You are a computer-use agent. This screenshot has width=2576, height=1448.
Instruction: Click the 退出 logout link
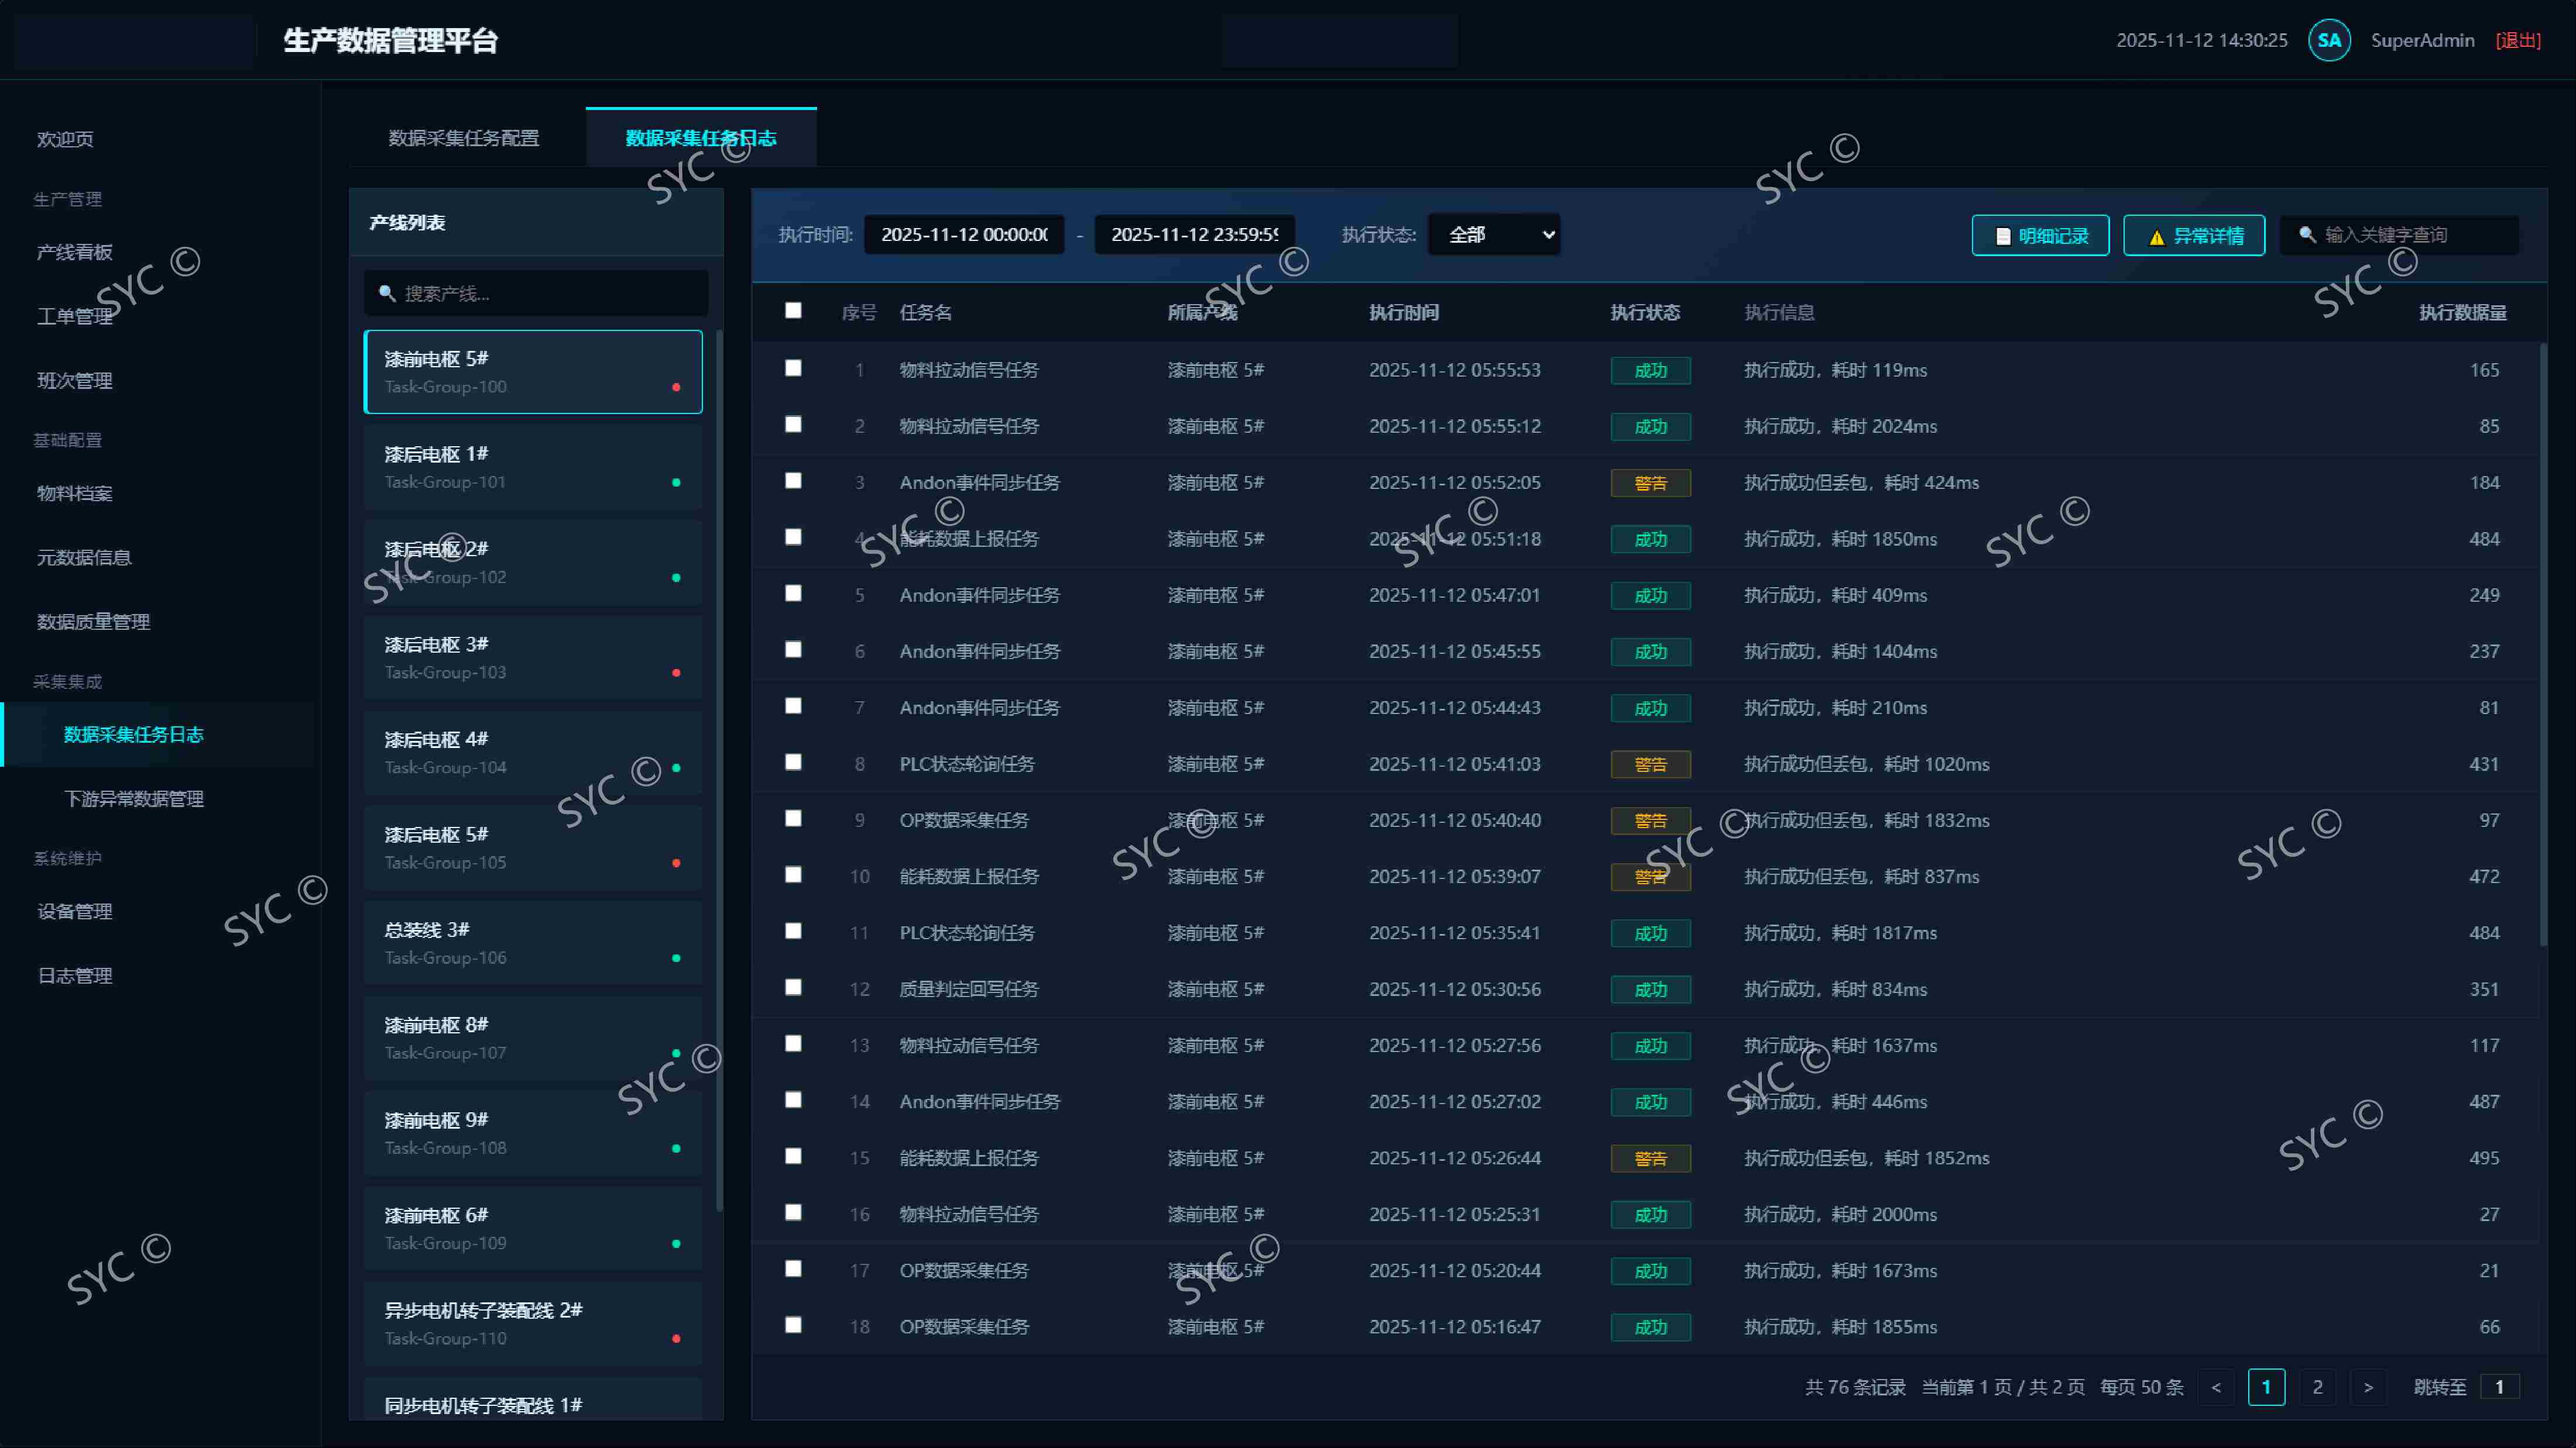(2518, 40)
